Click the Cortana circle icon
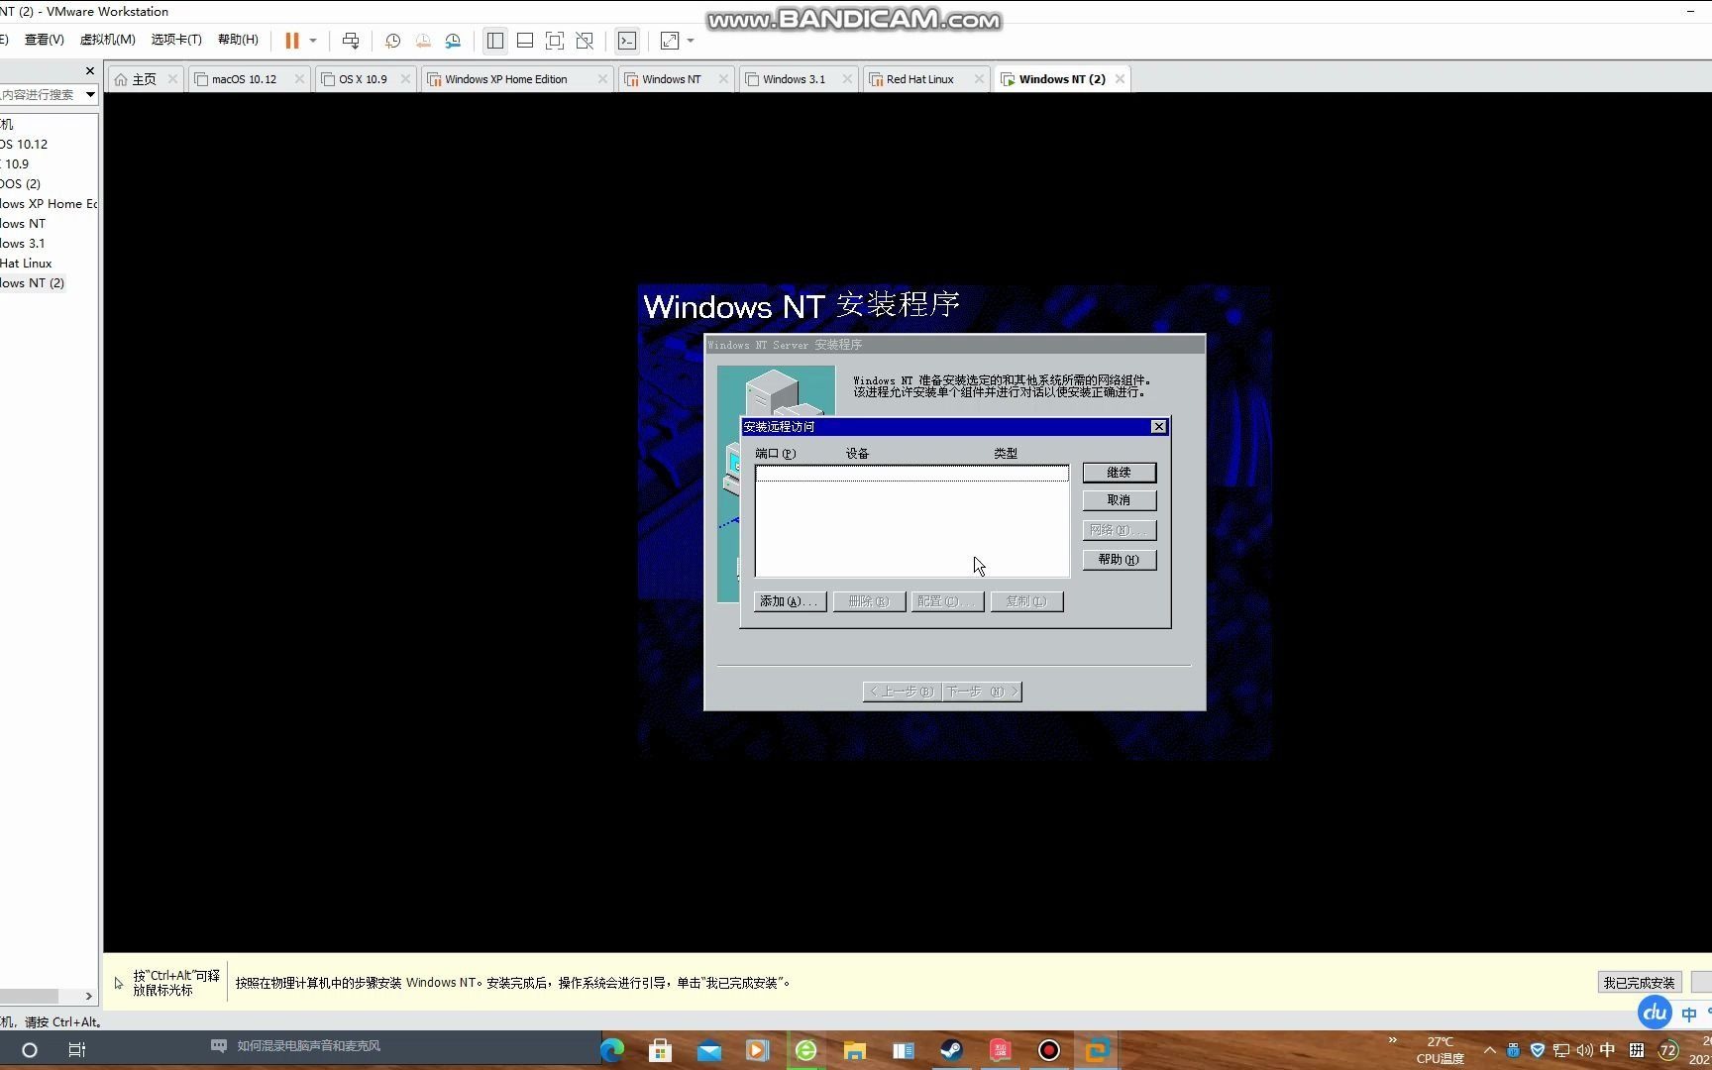Image resolution: width=1712 pixels, height=1070 pixels. tap(30, 1050)
